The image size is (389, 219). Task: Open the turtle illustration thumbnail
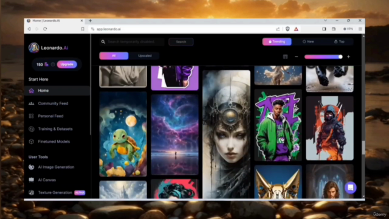tap(123, 134)
